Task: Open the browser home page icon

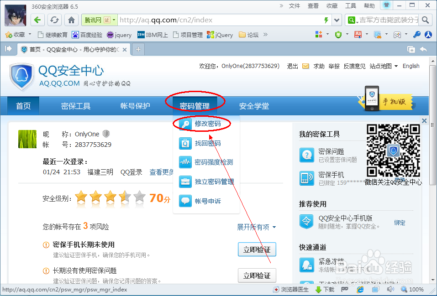Action: coord(71,20)
